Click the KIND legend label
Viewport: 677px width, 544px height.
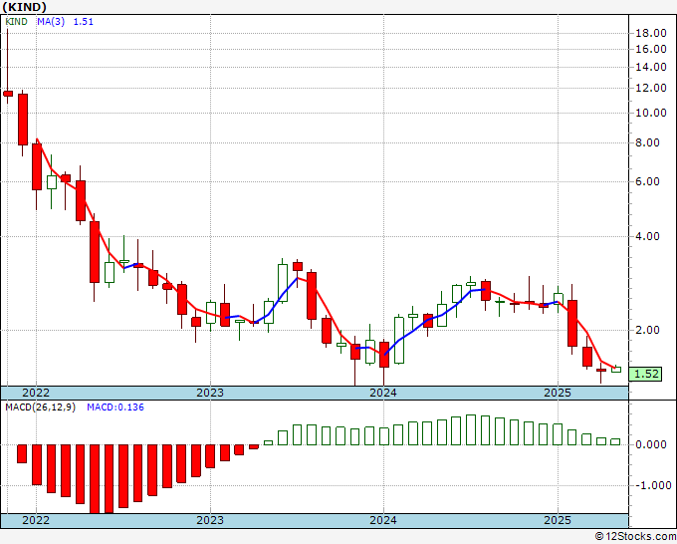(x=16, y=22)
